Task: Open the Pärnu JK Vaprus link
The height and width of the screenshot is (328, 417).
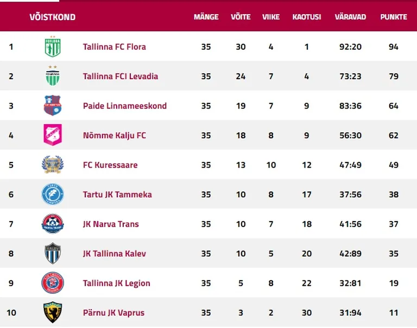Action: [x=113, y=313]
